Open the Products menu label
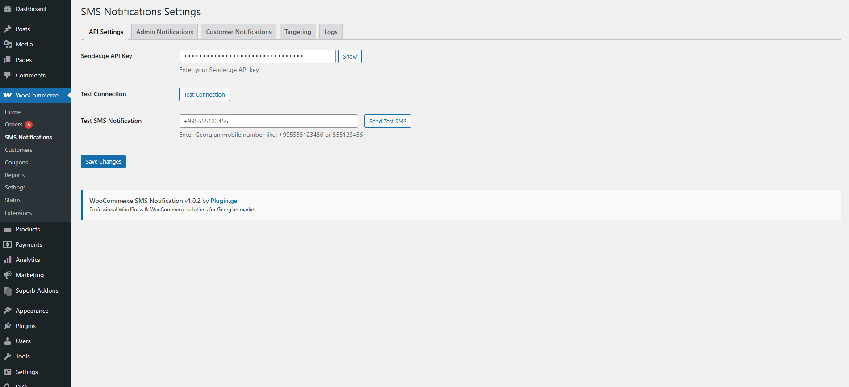This screenshot has width=849, height=387. (28, 229)
